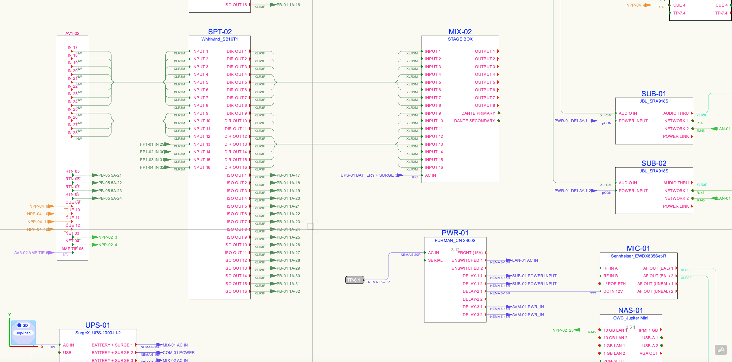The width and height of the screenshot is (732, 362).
Task: Click the SUB-02 POWER INPUT destination label
Action: [534, 284]
